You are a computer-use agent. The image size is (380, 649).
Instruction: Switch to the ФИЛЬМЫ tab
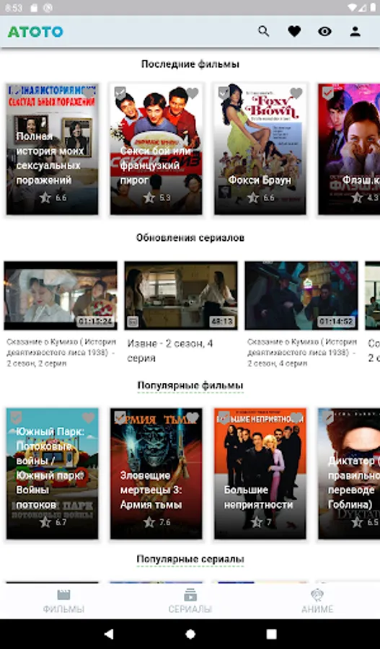(63, 601)
